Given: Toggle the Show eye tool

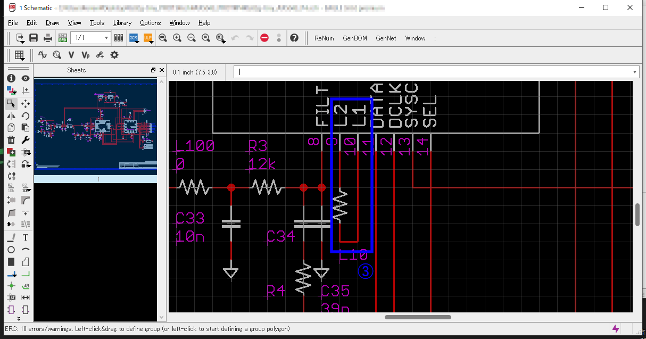Looking at the screenshot, I should click(25, 78).
